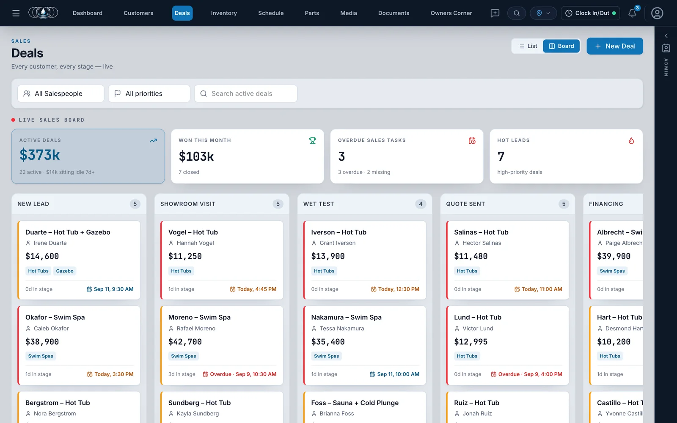The image size is (677, 423).
Task: Open the Owners Corner menu item
Action: click(x=451, y=13)
